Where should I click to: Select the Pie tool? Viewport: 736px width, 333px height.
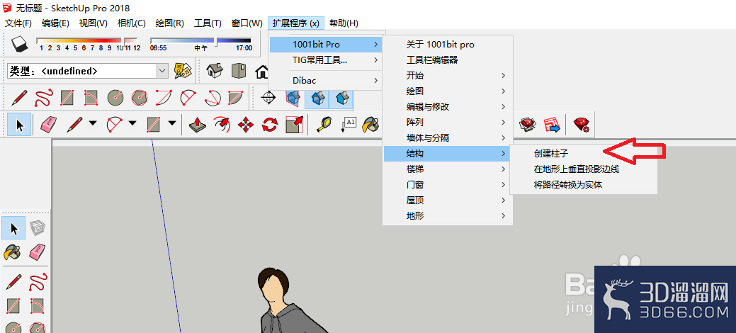point(236,98)
